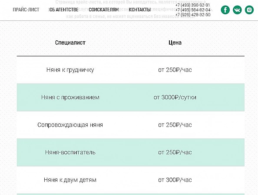The image size is (258, 195).
Task: Click Сопровождающая няня specialist entry
Action: [x=70, y=125]
